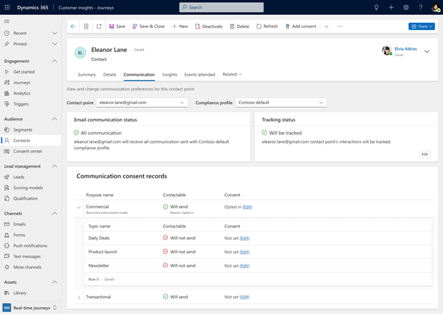Open the settings gear in top bar
The image size is (443, 314).
(406, 7)
